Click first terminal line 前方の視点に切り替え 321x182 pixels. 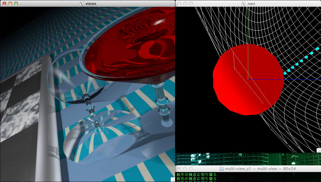pos(197,175)
